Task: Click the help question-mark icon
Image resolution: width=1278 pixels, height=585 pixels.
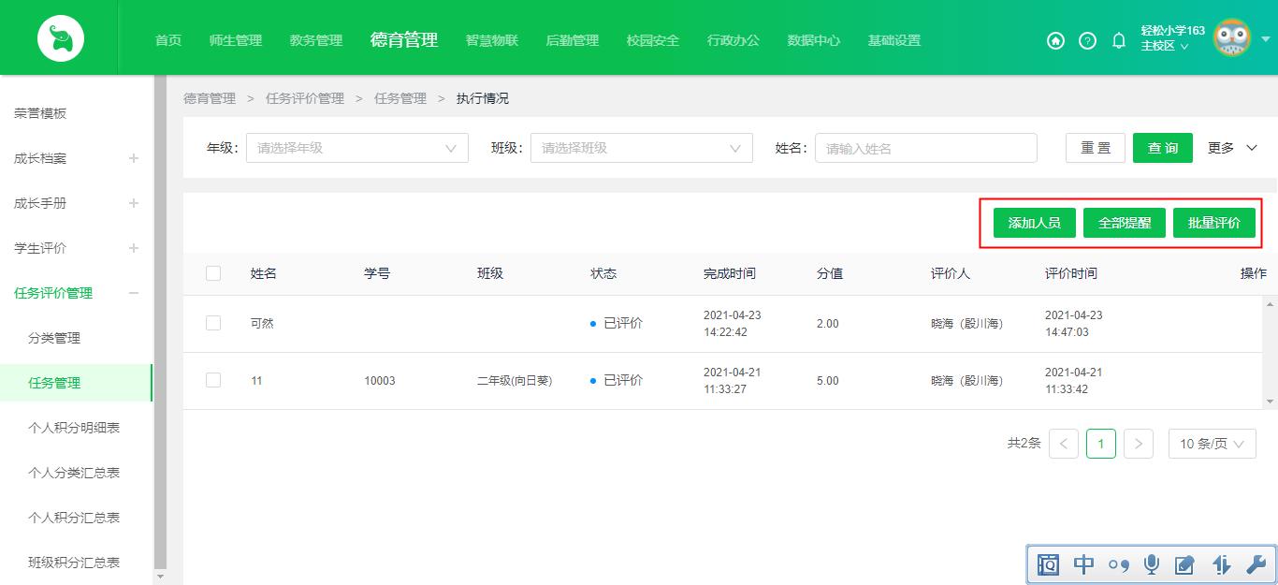Action: (x=1086, y=41)
